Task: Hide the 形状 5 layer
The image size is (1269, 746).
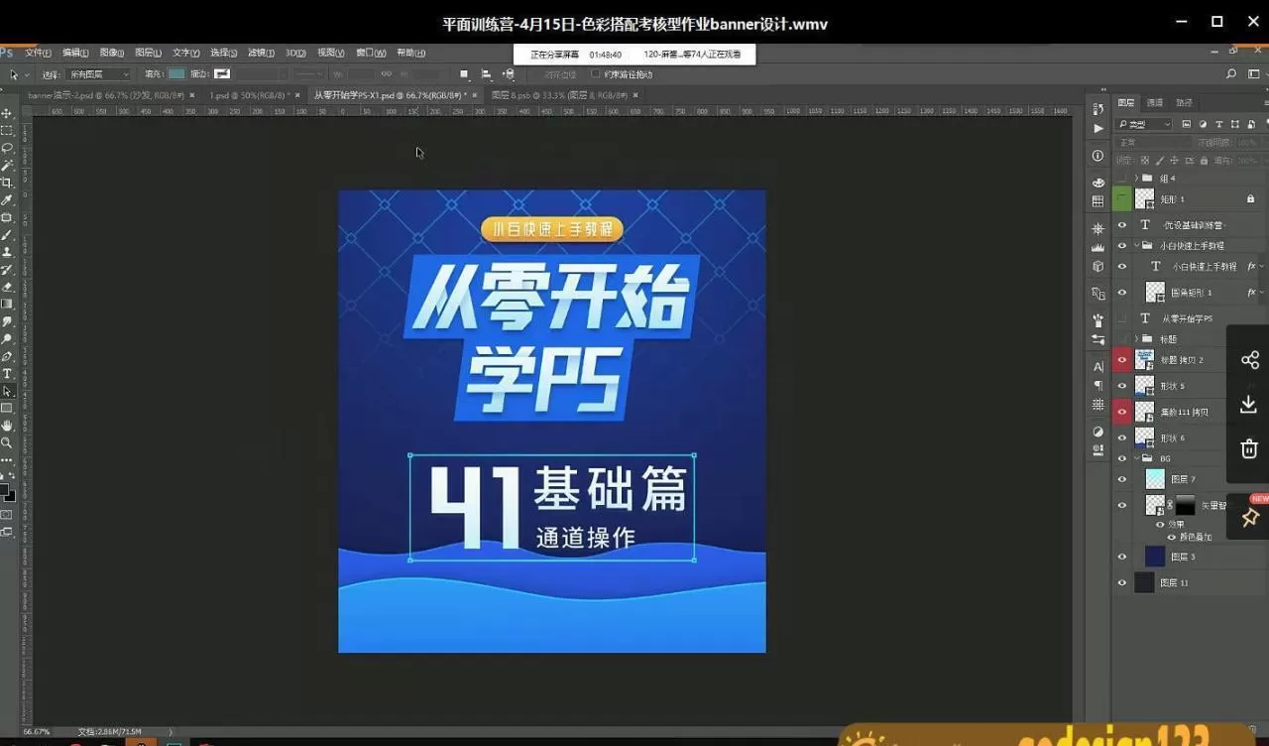Action: [1122, 386]
